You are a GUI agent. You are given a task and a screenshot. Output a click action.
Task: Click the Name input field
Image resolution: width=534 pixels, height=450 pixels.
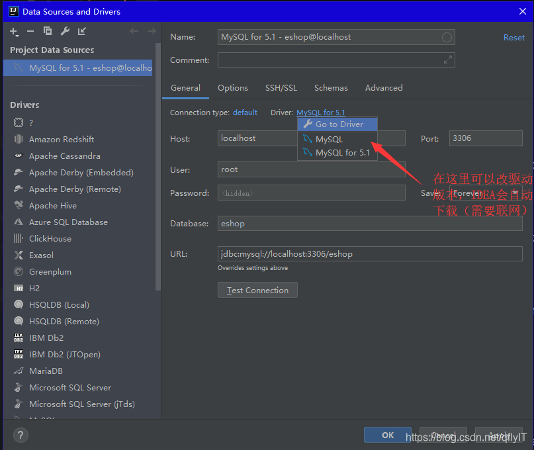(x=336, y=37)
